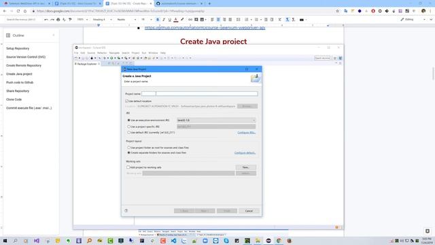The image size is (435, 245).
Task: Click the Decrease indent icon
Action: tap(266, 20)
